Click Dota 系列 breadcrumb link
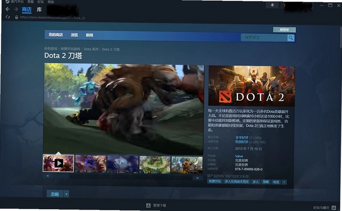Screen dimensions: 342x211 tap(91, 49)
